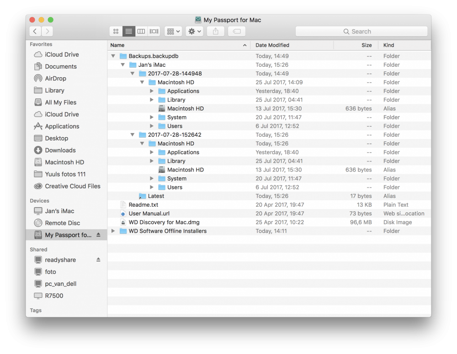Click the drive icon in window title
This screenshot has height=354, width=457.
pyautogui.click(x=198, y=20)
